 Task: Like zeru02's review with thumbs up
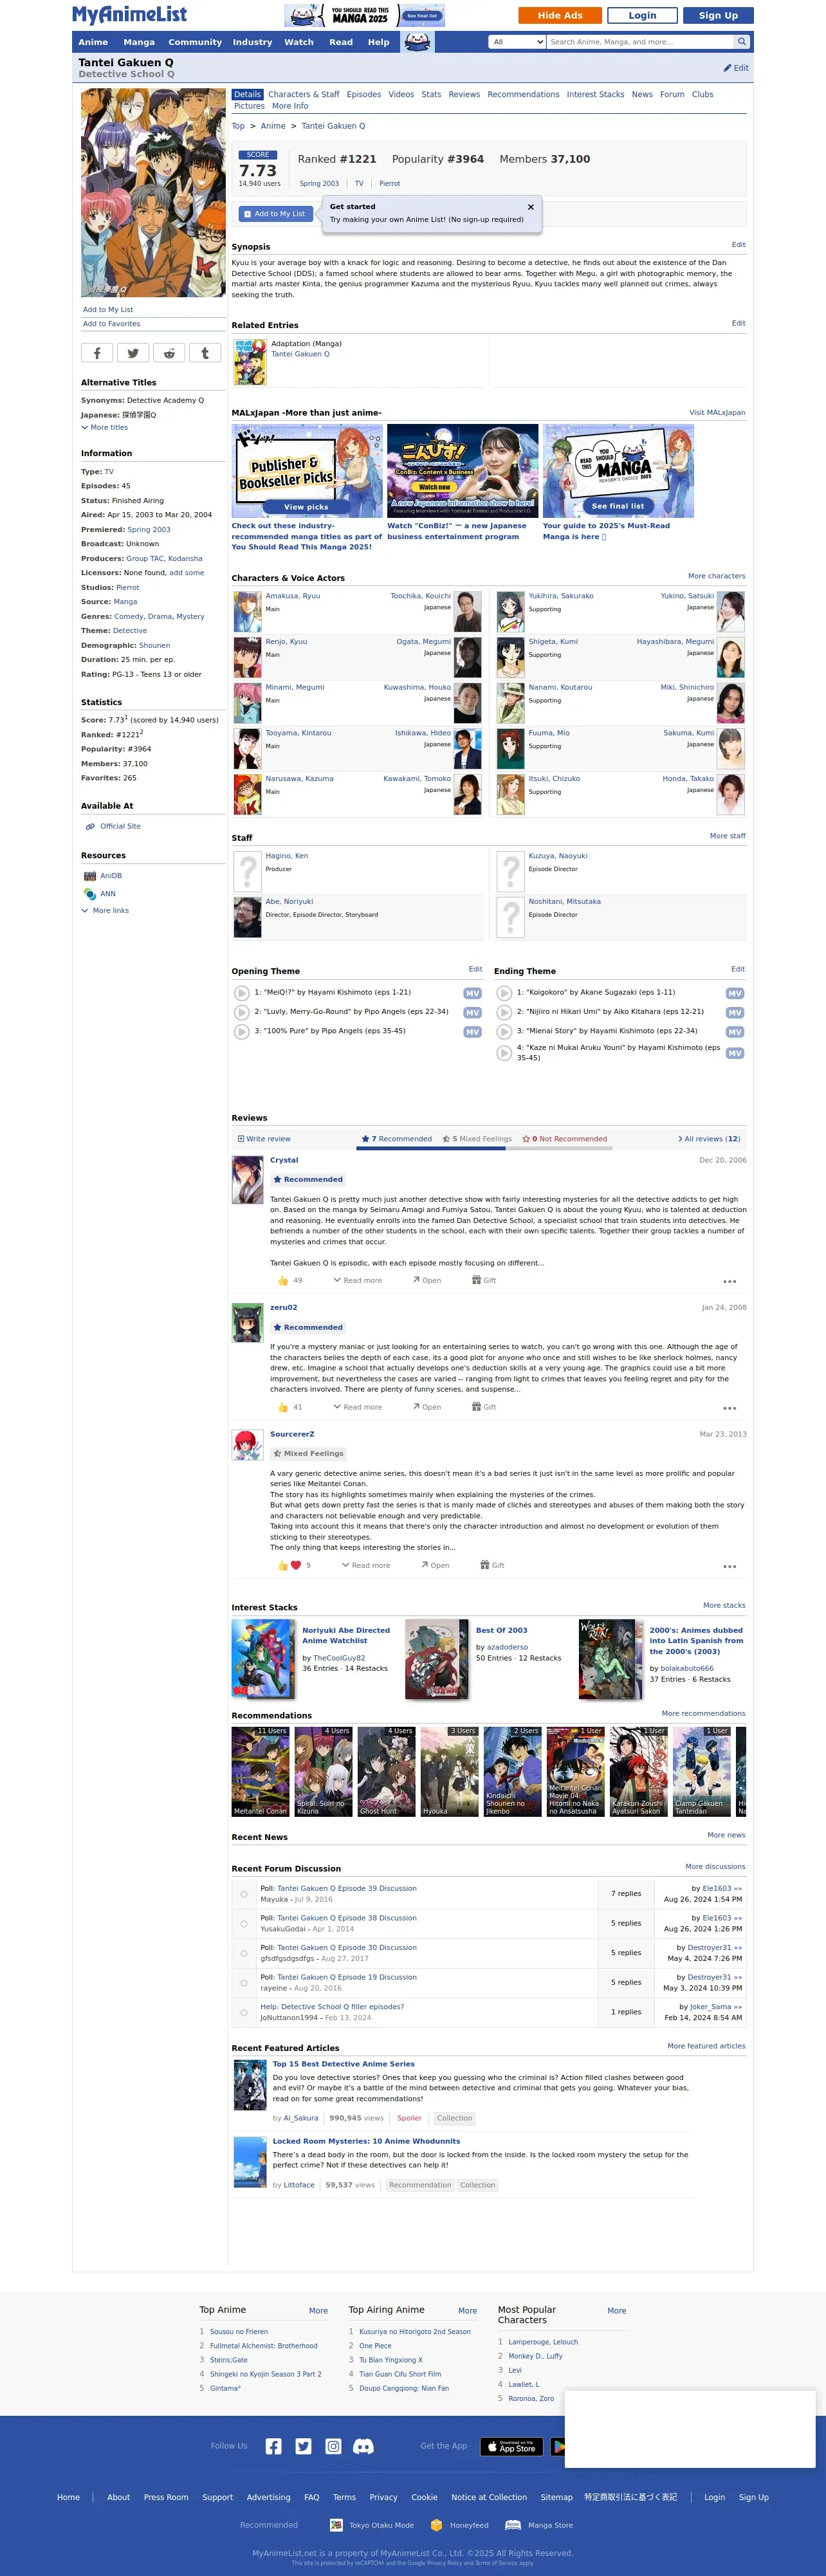(283, 1407)
